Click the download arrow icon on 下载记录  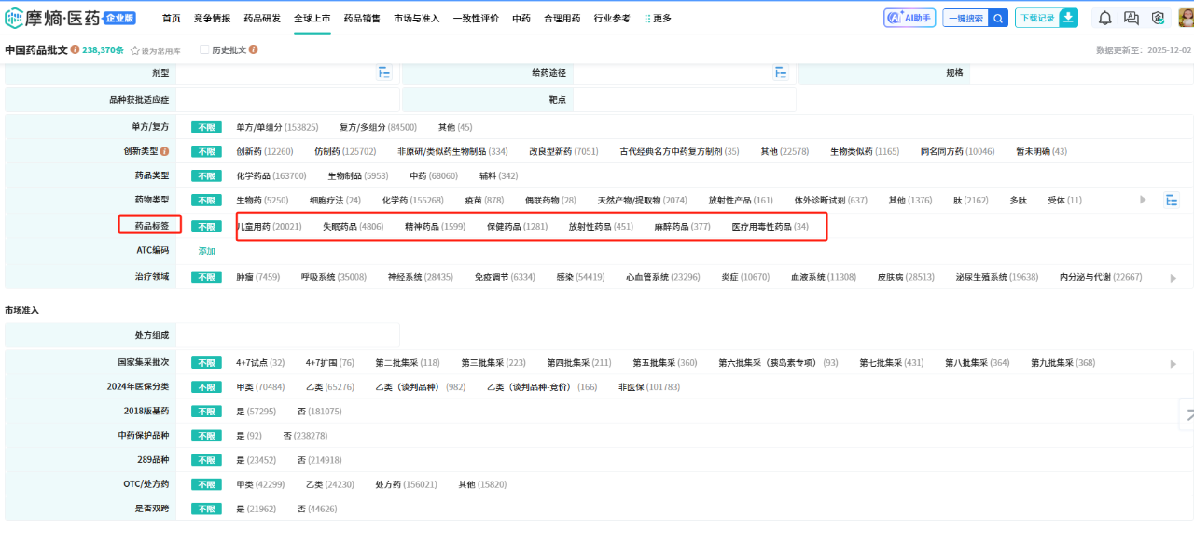click(x=1068, y=18)
